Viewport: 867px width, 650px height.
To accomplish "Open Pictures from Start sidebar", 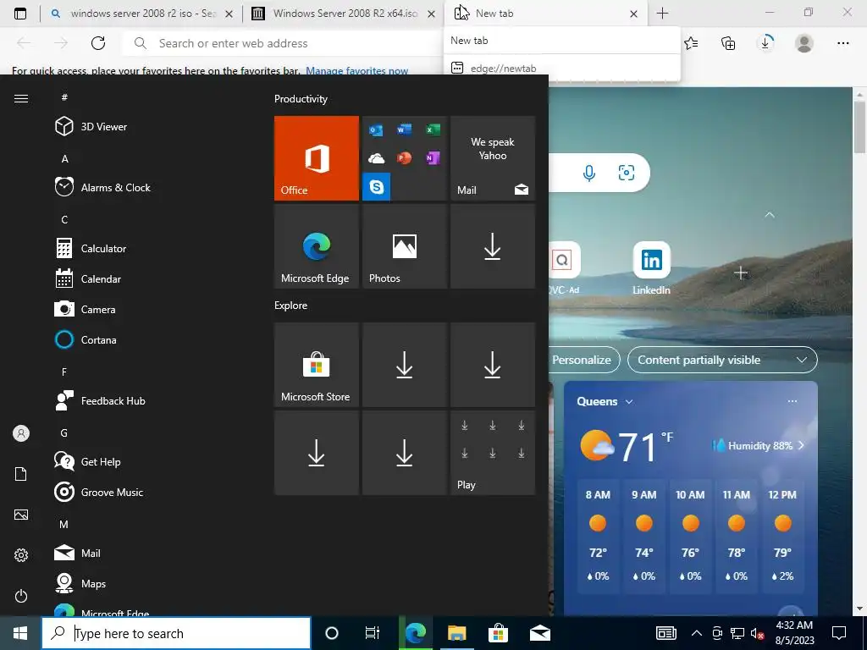I will coord(21,515).
